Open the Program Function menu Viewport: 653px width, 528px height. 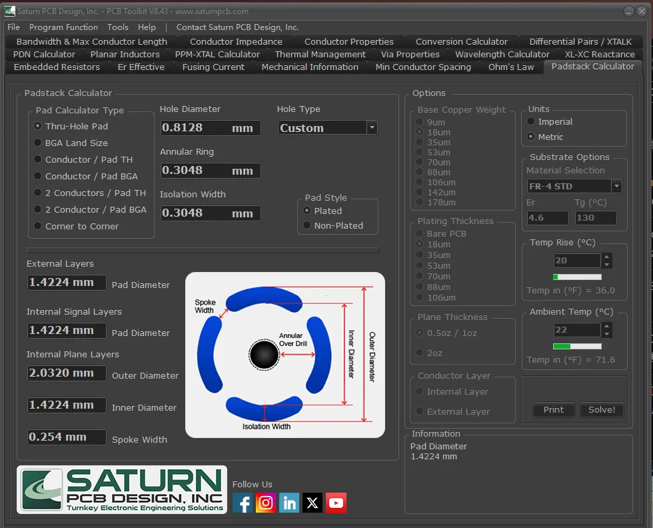click(x=63, y=27)
